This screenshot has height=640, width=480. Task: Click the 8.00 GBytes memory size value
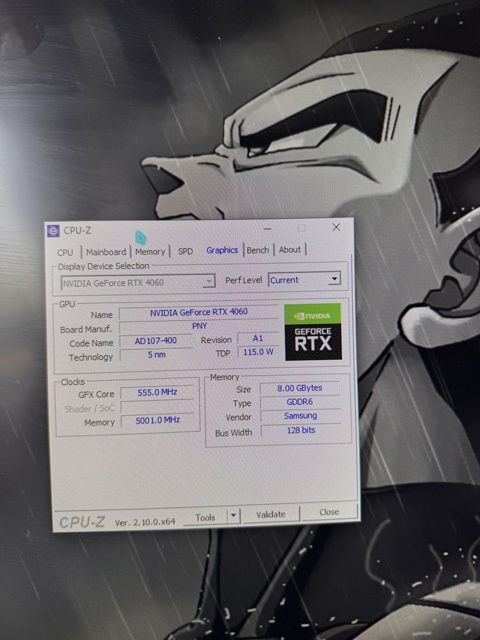click(x=300, y=388)
